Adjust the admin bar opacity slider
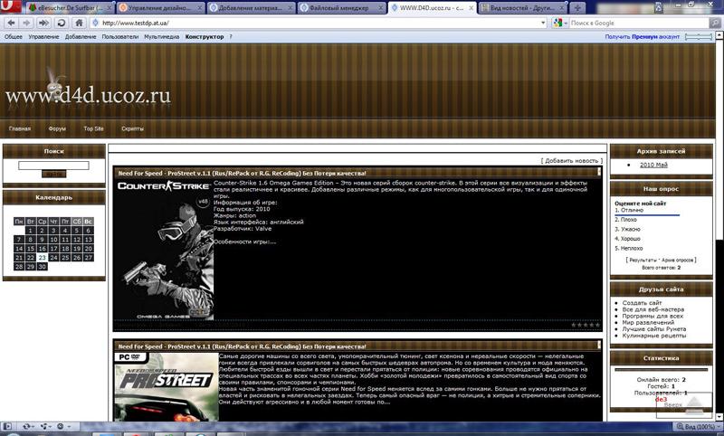 pyautogui.click(x=698, y=36)
